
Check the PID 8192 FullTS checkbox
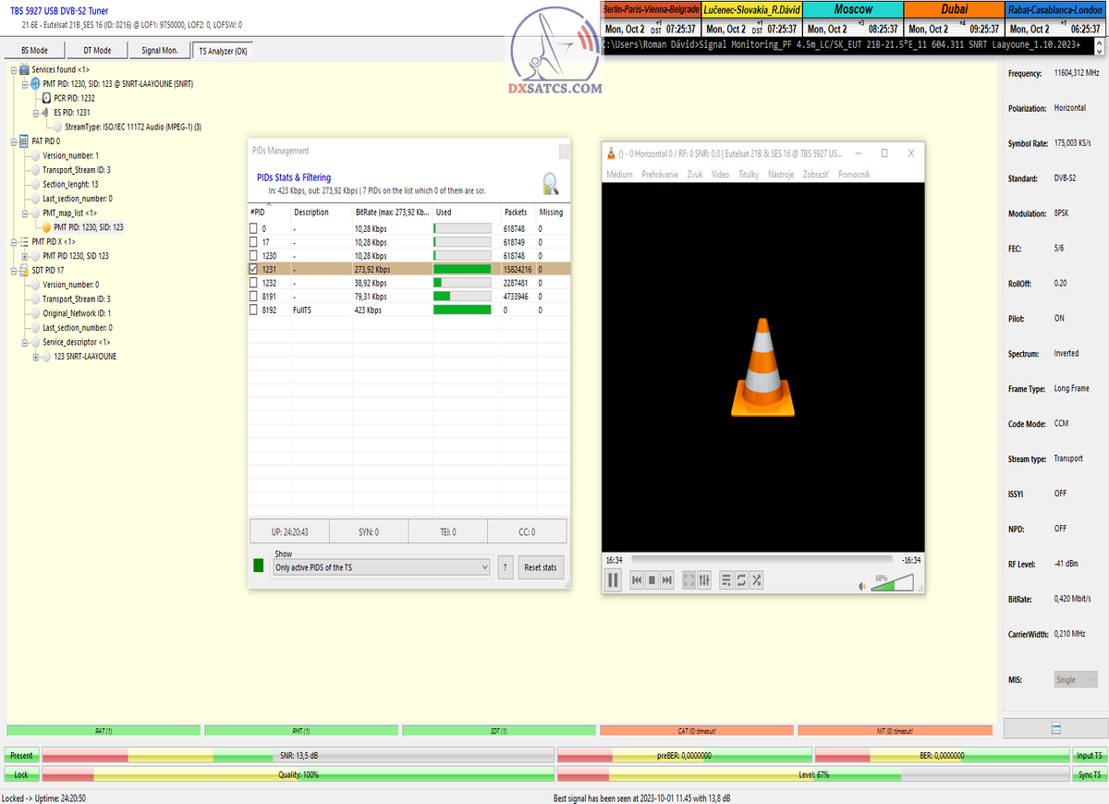(254, 311)
